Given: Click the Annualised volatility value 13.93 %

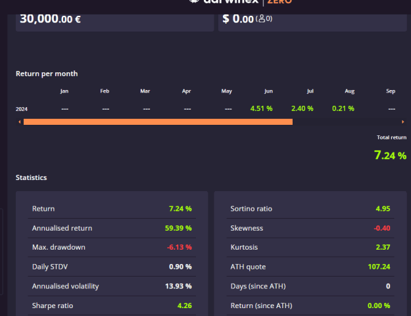Looking at the screenshot, I should tap(178, 286).
